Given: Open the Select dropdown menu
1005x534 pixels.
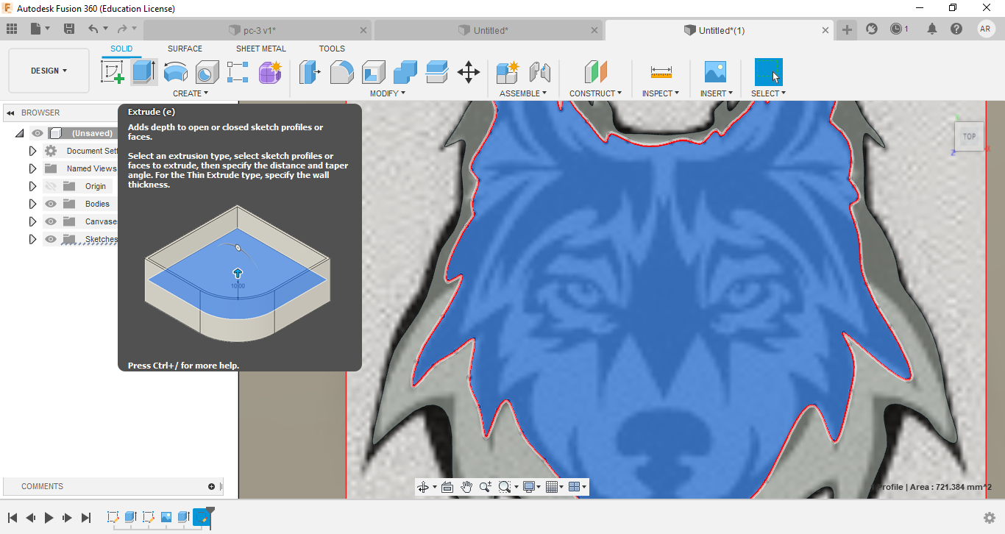Looking at the screenshot, I should 769,93.
